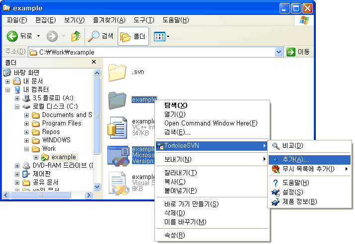Open the view mode dropdown in toolbar
This screenshot has width=355, height=244.
tap(162, 36)
